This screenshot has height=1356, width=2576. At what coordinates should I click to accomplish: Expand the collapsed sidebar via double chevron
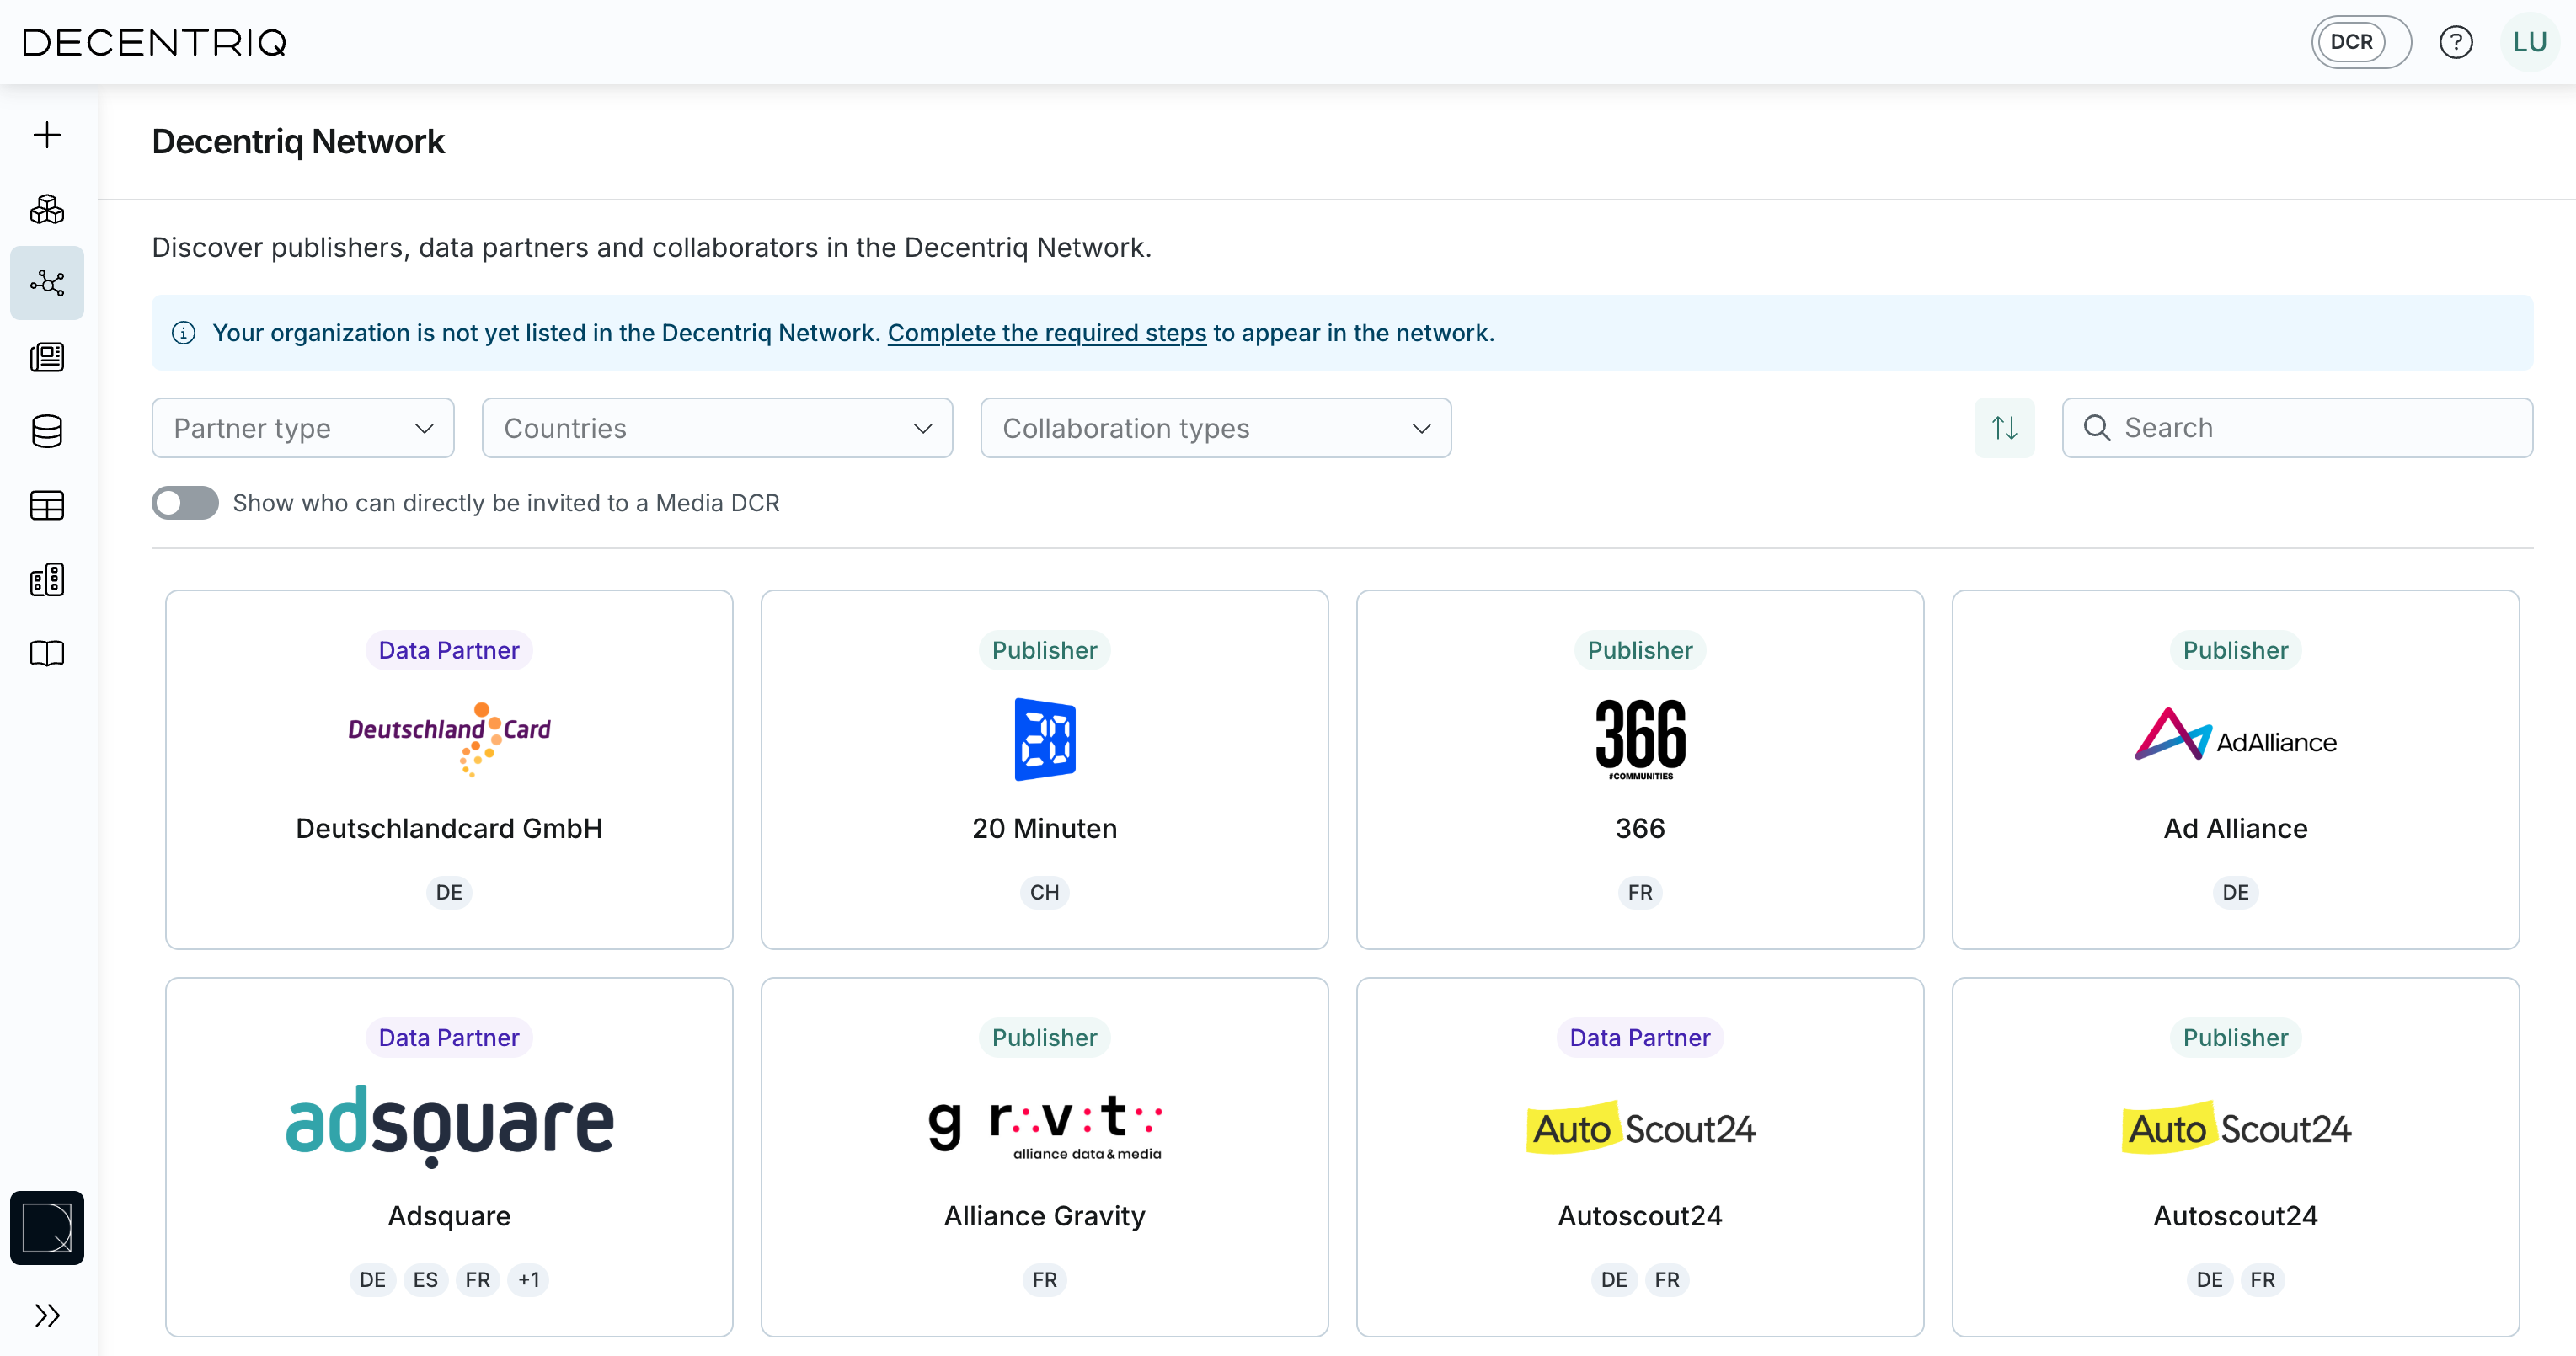click(x=46, y=1316)
